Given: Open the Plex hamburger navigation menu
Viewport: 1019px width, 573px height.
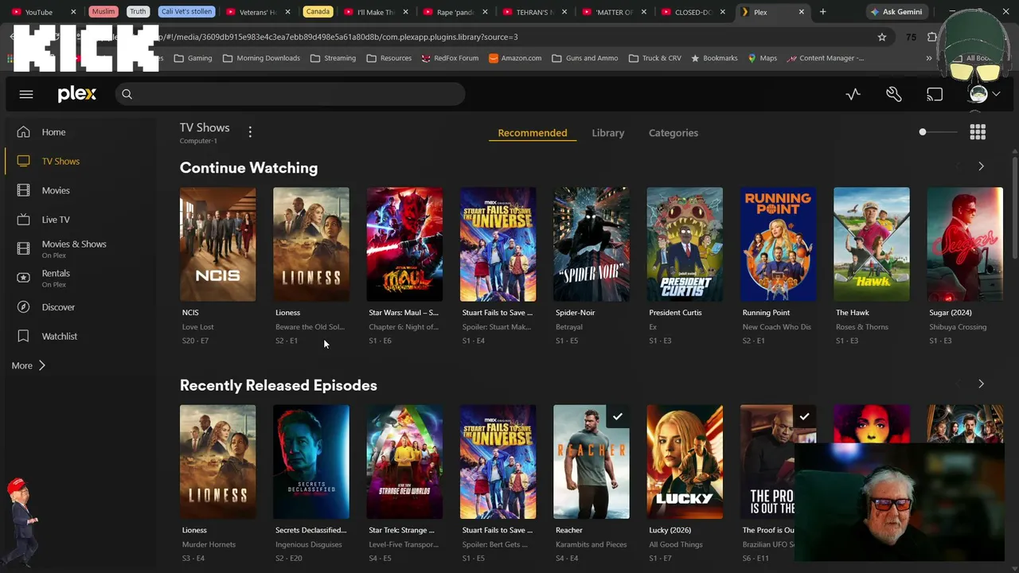Looking at the screenshot, I should click(x=26, y=94).
